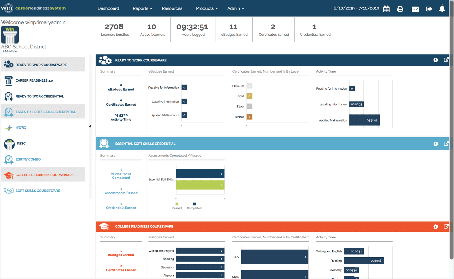454x279 pixels.
Task: Open the calendar date picker icon
Action: [x=386, y=8]
